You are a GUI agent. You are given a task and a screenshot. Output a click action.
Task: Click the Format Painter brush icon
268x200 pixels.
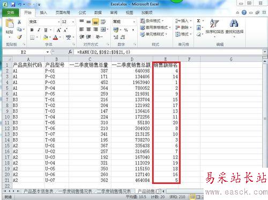pyautogui.click(x=19, y=37)
